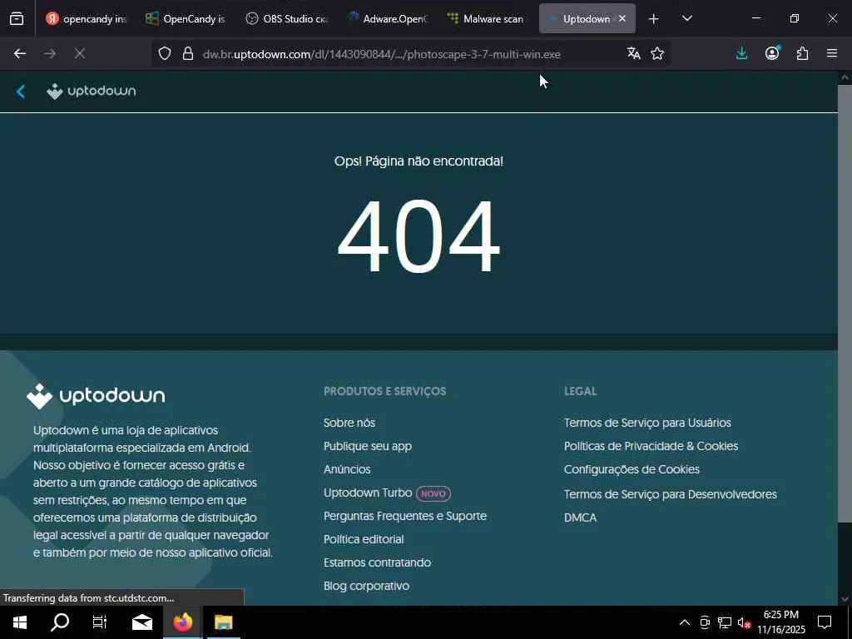The height and width of the screenshot is (639, 852).
Task: Open 'Blog corporativo' link
Action: pyautogui.click(x=367, y=587)
